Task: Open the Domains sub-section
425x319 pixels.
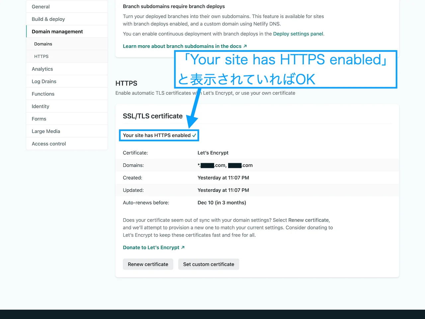Action: (x=43, y=44)
